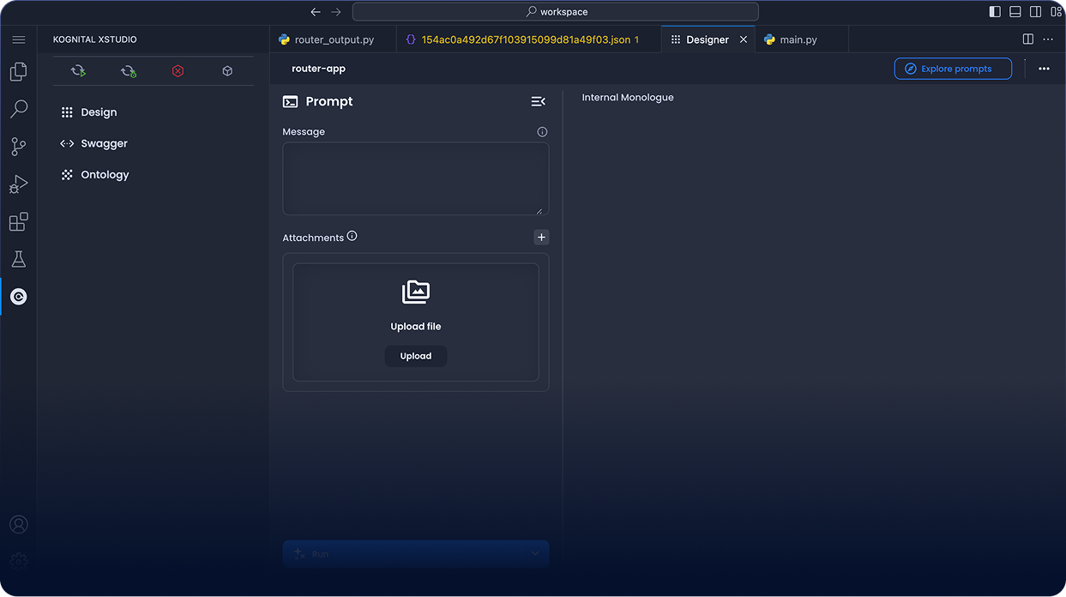Open the Run button dropdown arrow
This screenshot has height=597, width=1066.
534,553
